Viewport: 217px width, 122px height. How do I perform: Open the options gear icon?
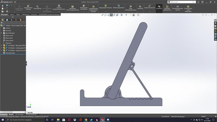pos(7,11)
